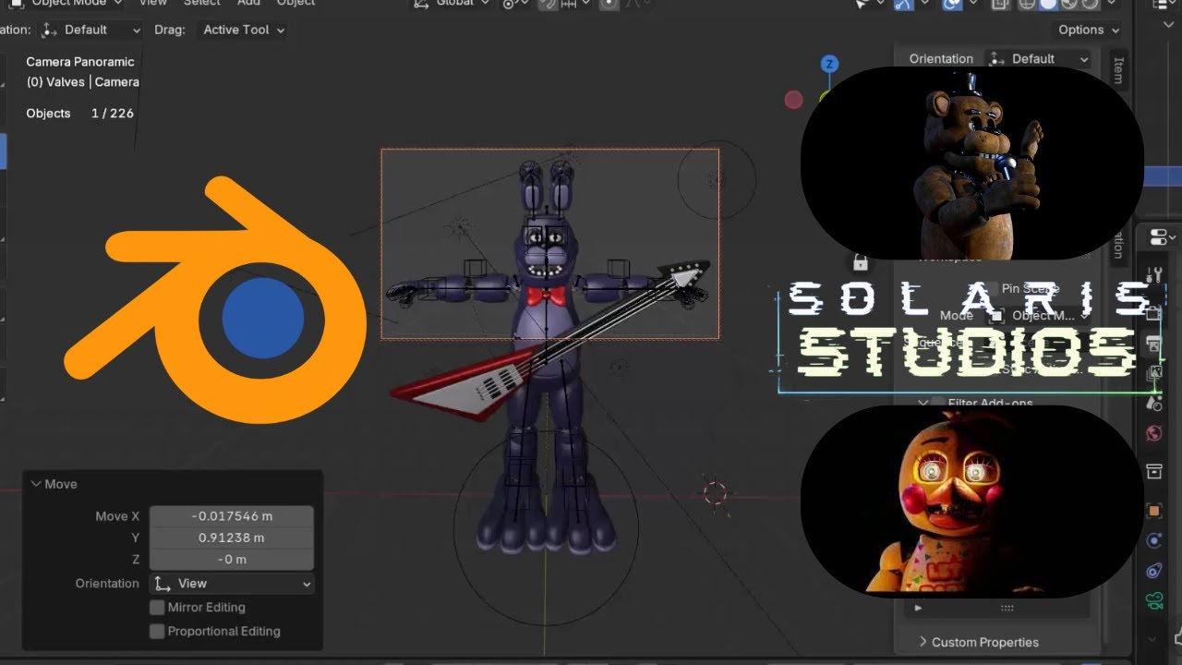Open the View menu in viewport header
Viewport: 1182px width, 665px height.
point(152,4)
